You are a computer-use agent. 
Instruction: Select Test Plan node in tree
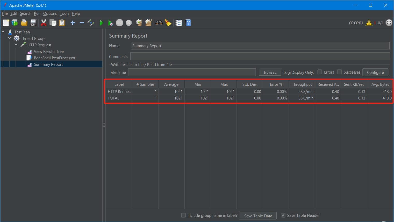(x=22, y=32)
